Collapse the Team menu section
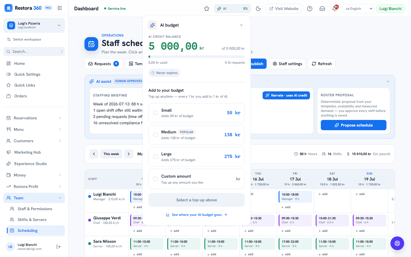 click(34, 198)
